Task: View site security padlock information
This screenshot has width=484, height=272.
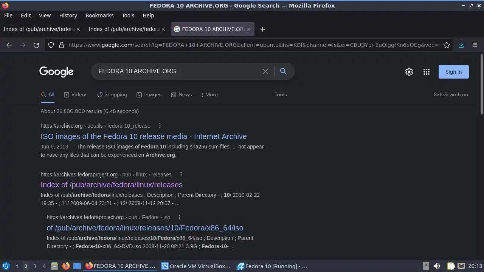Action: (x=62, y=45)
